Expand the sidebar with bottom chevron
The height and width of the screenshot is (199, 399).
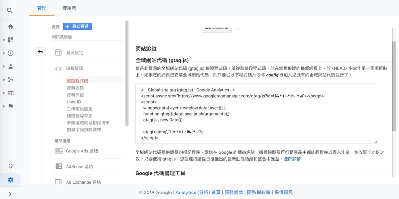[x=10, y=194]
